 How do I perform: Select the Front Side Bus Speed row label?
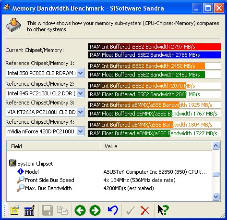[x=49, y=180]
